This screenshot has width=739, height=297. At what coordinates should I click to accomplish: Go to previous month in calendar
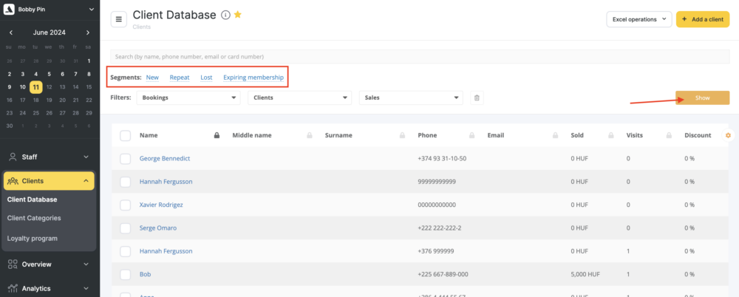click(11, 33)
